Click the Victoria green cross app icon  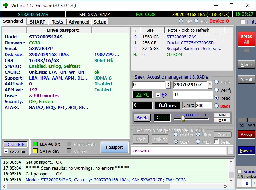click(x=6, y=5)
